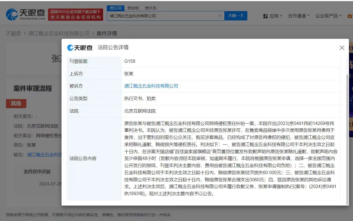The image size is (353, 221).
Task: Click the 天眼查 logo inside the dialog header
Action: tap(80, 47)
